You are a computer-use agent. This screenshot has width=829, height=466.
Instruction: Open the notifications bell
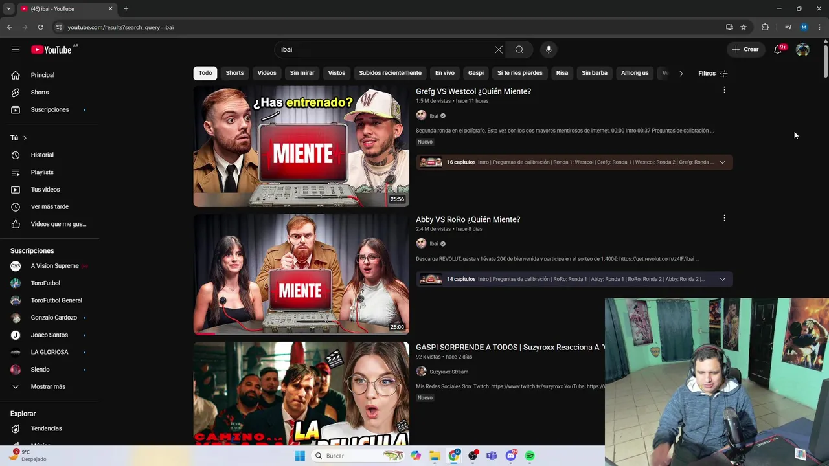778,49
